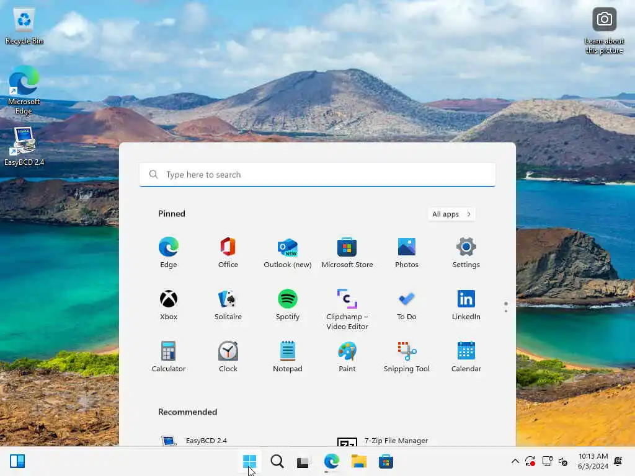
Task: Click the All apps button
Action: (451, 214)
